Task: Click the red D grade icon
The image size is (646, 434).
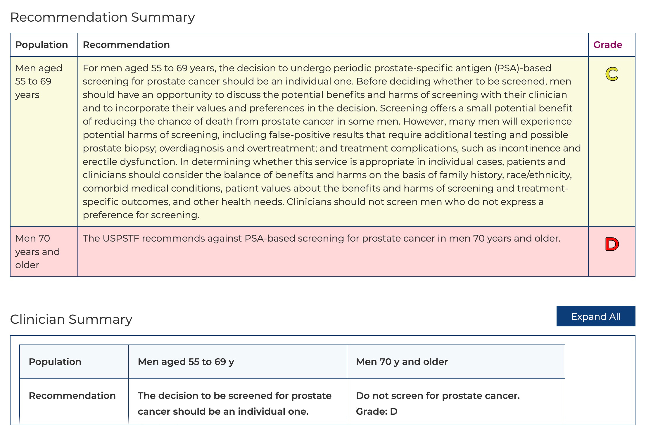Action: [612, 244]
